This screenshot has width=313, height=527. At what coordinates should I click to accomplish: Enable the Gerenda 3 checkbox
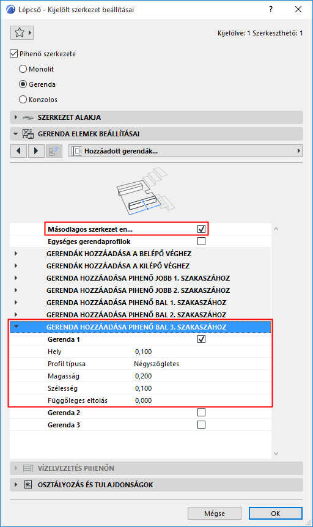[201, 425]
